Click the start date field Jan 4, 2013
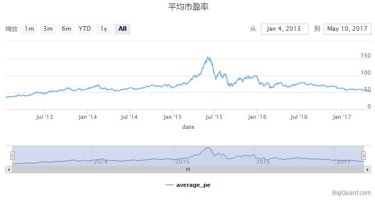The width and height of the screenshot is (375, 206). click(x=284, y=29)
